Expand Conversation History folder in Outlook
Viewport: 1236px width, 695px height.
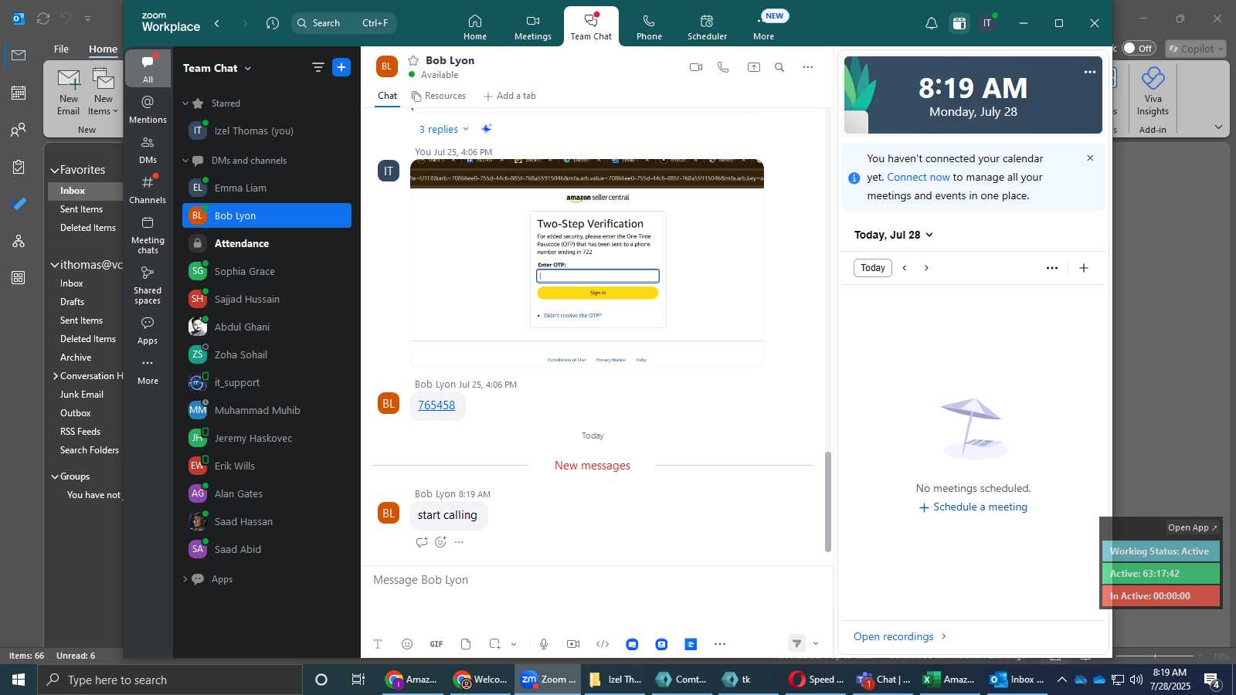pyautogui.click(x=56, y=376)
